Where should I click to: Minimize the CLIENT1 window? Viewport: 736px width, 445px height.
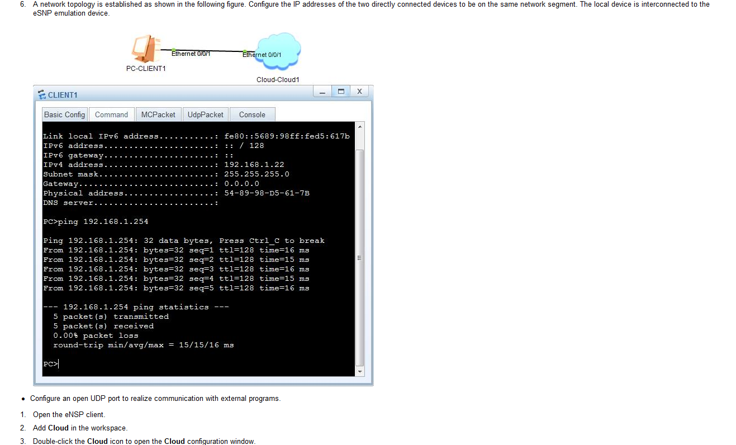(322, 91)
